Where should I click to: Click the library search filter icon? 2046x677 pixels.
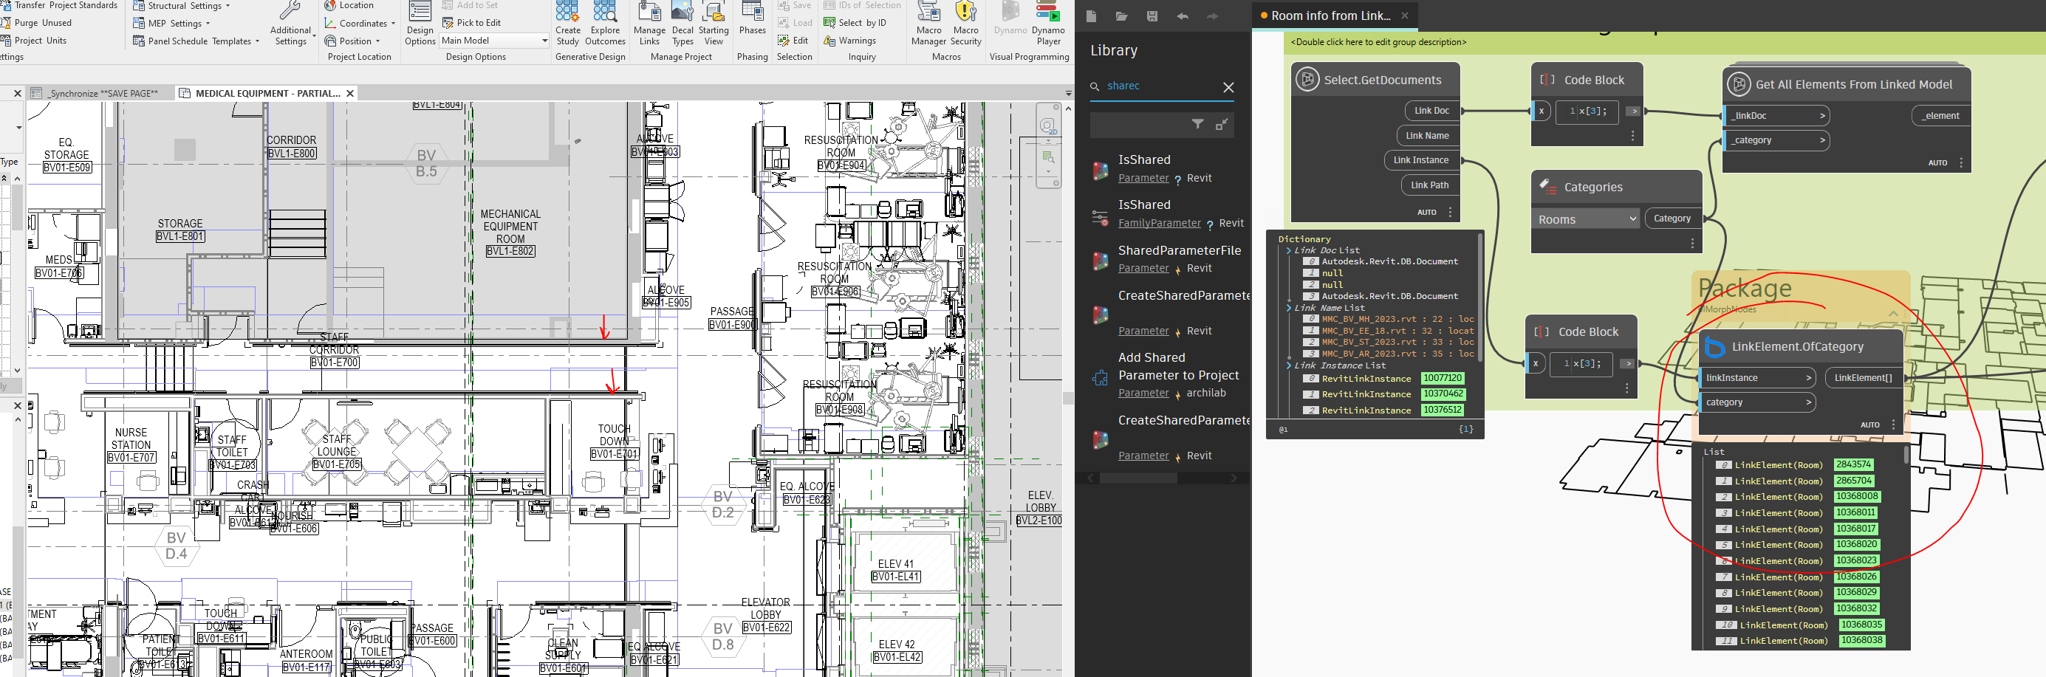1197,124
